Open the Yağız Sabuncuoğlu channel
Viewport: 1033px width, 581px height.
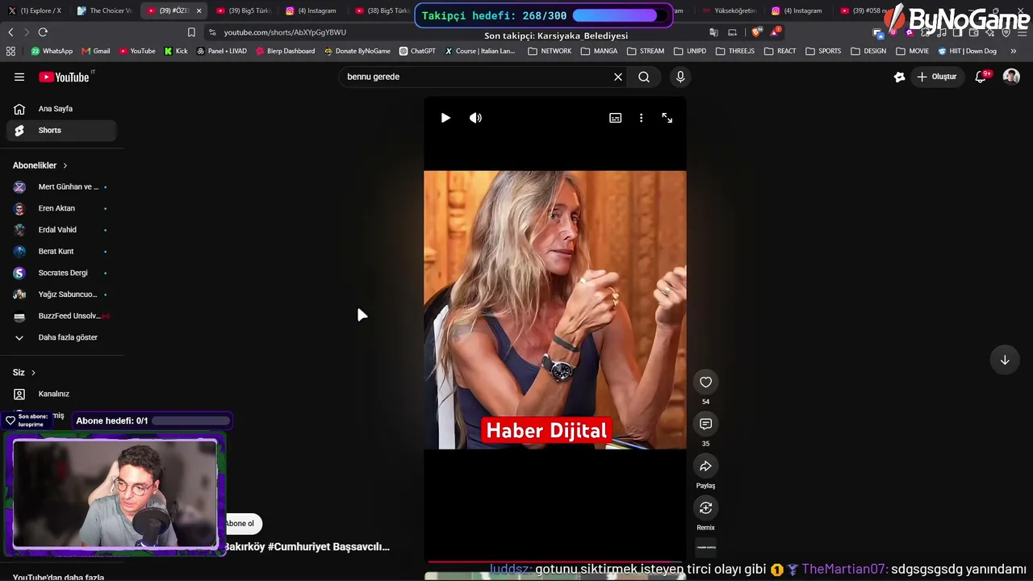tap(61, 295)
